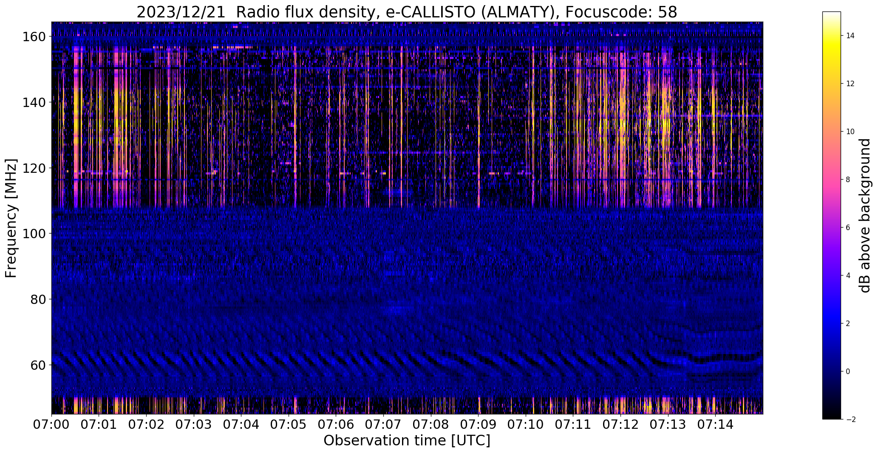Click the colorbar tick label 10
This screenshot has width=878, height=453.
(x=850, y=132)
